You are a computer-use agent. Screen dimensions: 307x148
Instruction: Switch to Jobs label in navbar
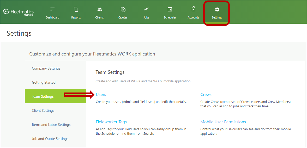[146, 18]
